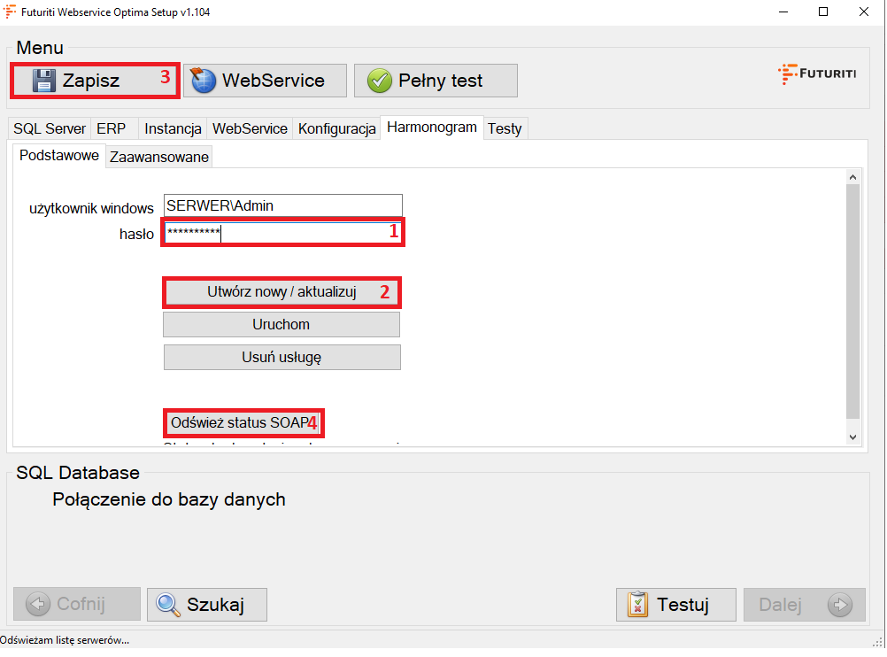Click the magnifying glass Szukaj icon
The width and height of the screenshot is (887, 657).
(x=167, y=605)
